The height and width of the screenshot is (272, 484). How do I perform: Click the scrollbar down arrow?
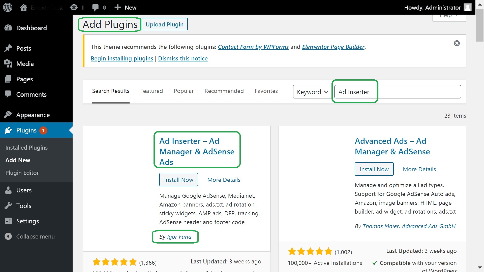point(480,267)
